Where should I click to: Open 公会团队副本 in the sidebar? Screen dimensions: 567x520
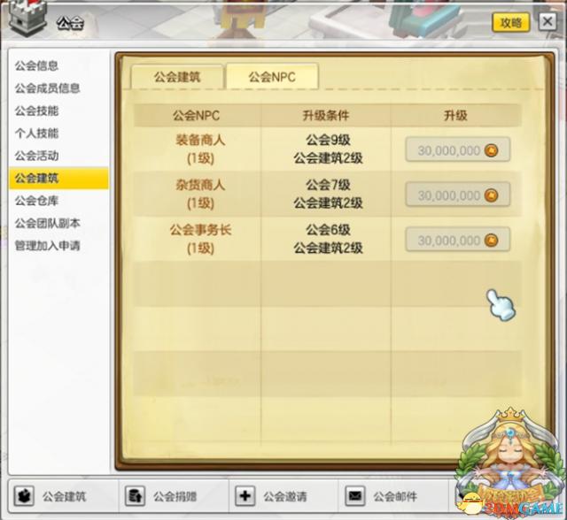point(47,223)
